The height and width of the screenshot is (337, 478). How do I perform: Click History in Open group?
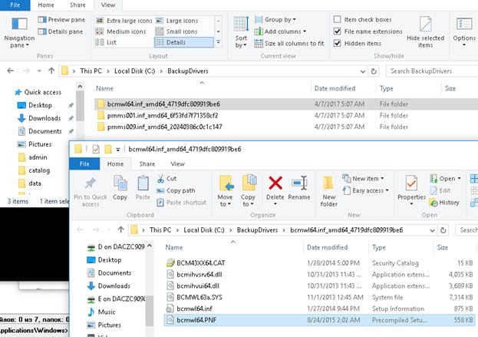pyautogui.click(x=444, y=203)
